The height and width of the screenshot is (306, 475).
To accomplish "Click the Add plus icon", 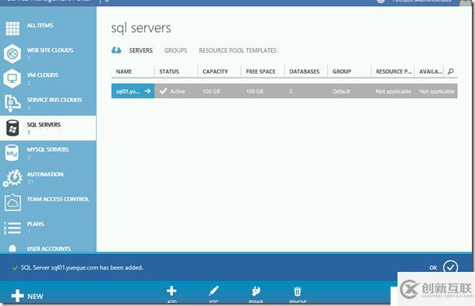I will point(171,291).
